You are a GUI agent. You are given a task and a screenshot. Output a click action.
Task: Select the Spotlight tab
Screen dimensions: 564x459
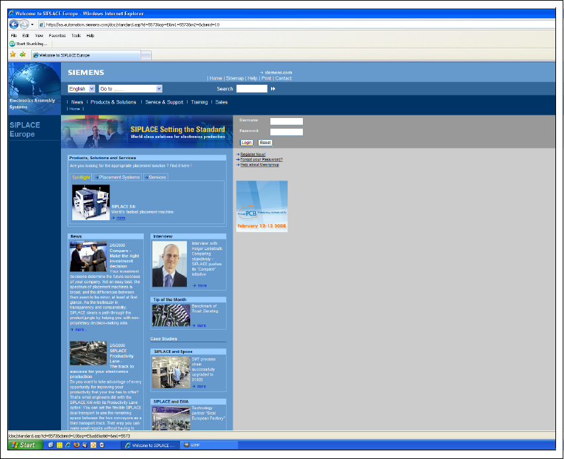point(81,177)
